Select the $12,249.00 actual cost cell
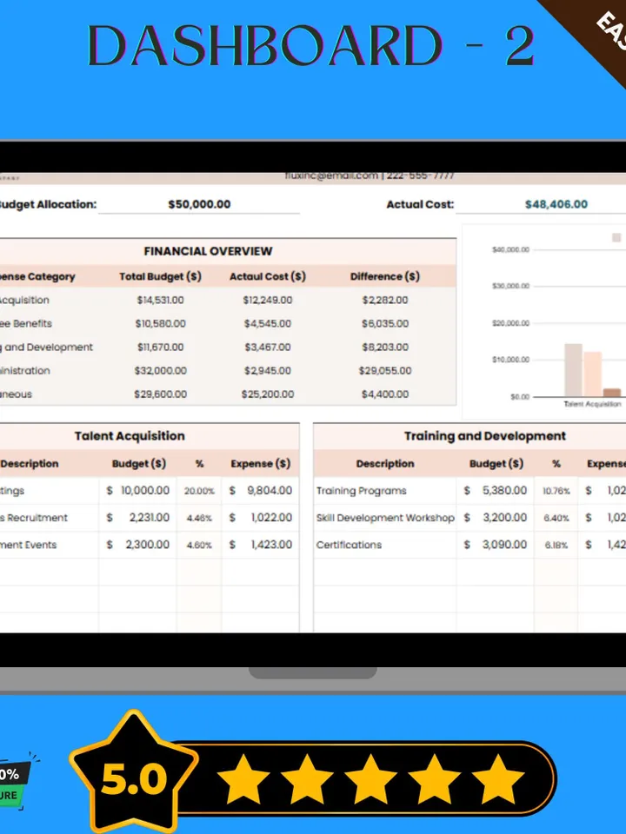Screen dimensions: 626x834 click(268, 300)
